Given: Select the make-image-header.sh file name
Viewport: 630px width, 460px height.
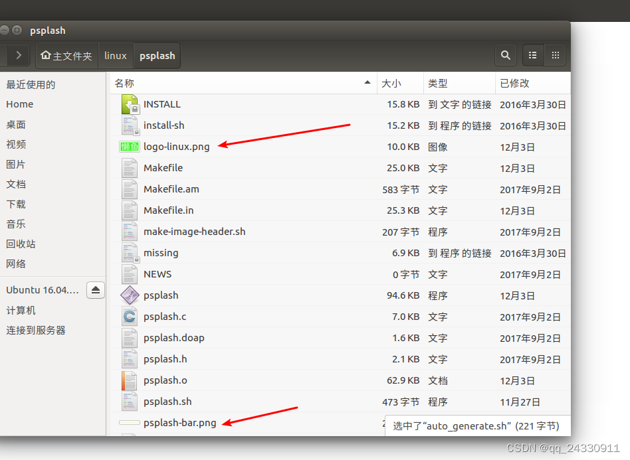Looking at the screenshot, I should (x=195, y=232).
